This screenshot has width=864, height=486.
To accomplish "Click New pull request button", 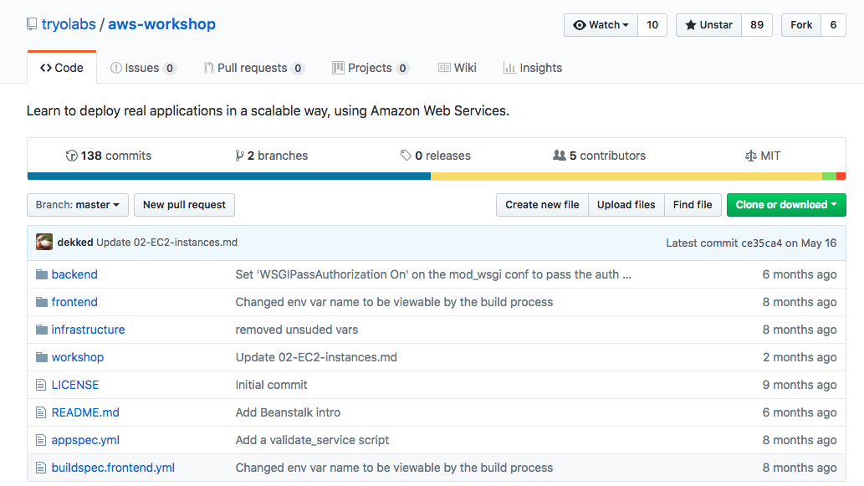I will (184, 205).
